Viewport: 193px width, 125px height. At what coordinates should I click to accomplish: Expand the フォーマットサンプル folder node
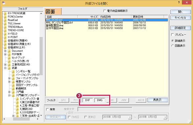[x=9, y=78]
